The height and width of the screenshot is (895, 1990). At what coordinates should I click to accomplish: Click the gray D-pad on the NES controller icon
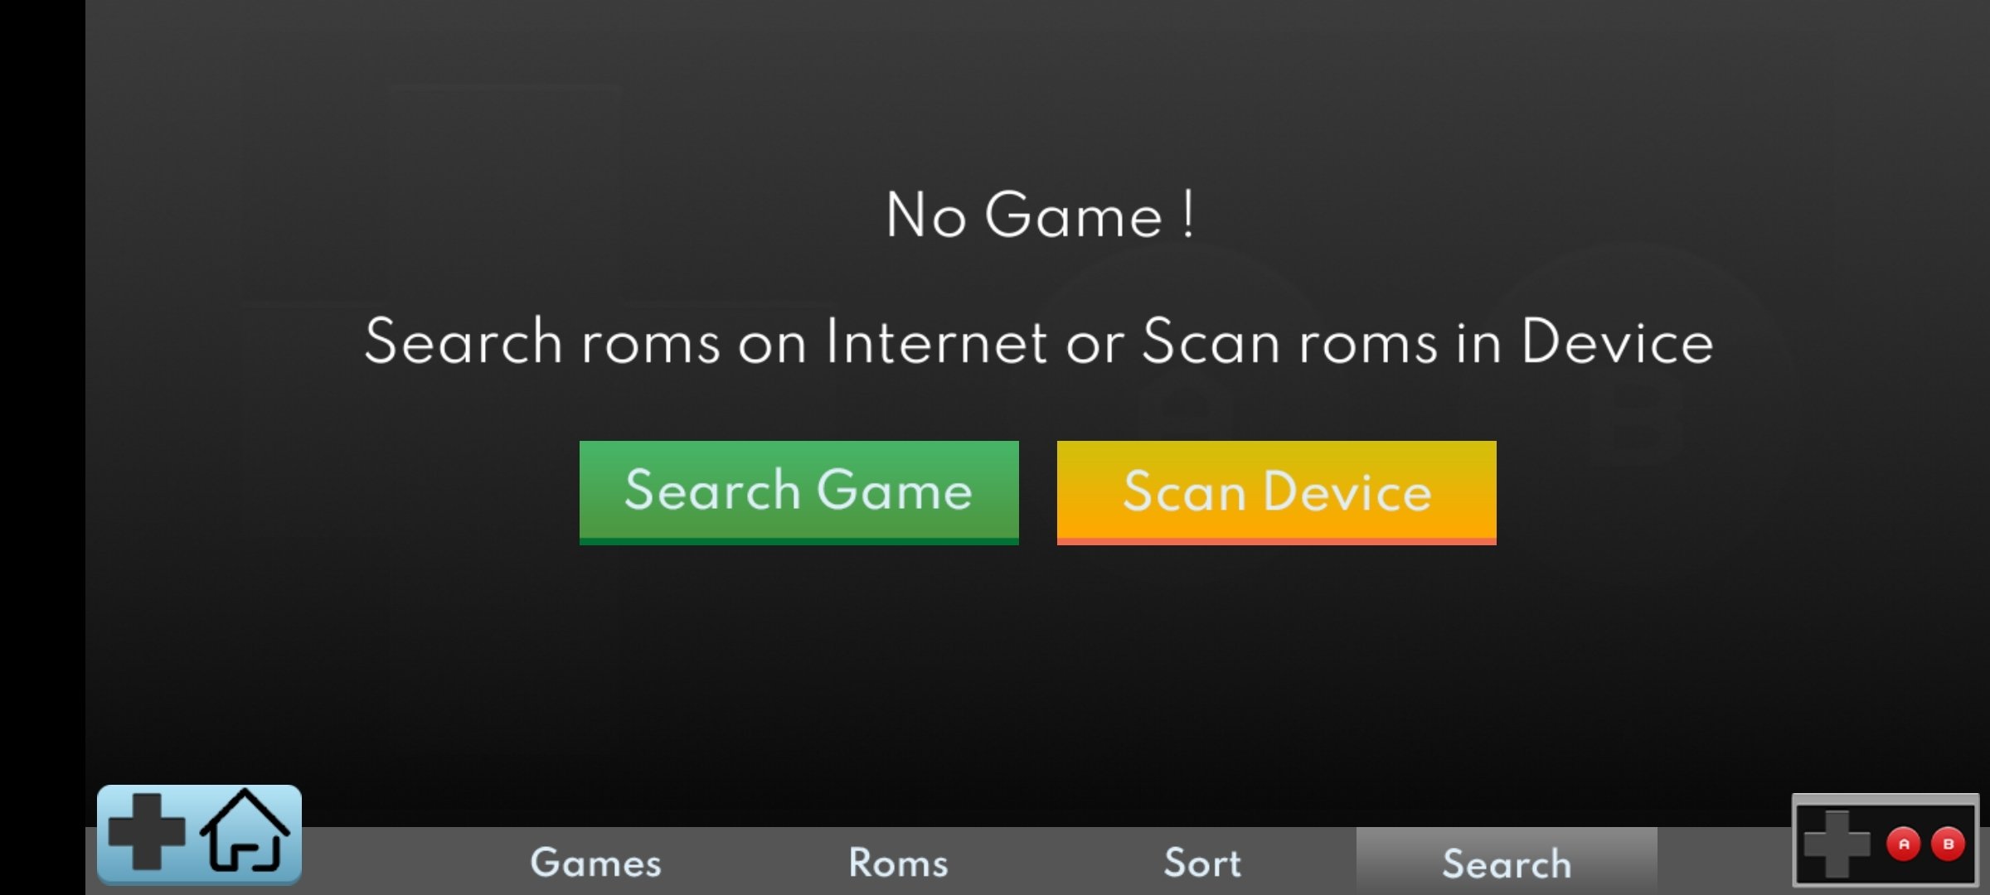[1837, 844]
